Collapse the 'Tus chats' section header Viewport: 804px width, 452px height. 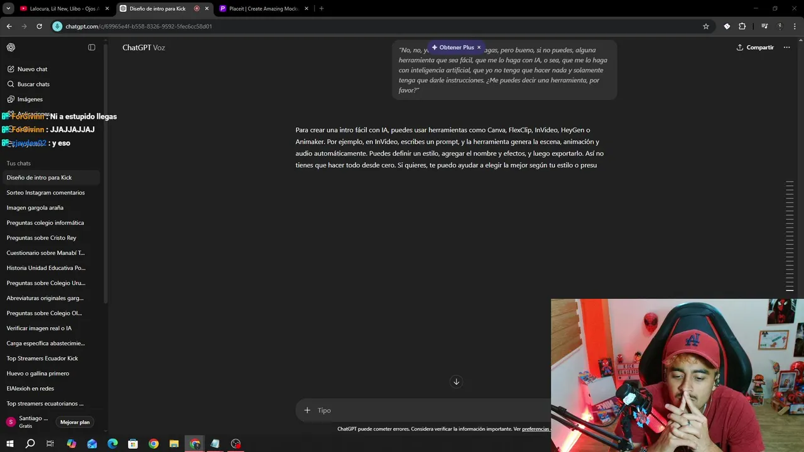pos(19,163)
